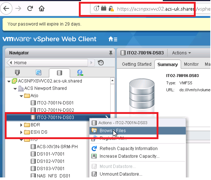Click the insecure connection padlock warning icon
Image resolution: width=211 pixels, height=180 pixels.
pos(111,9)
